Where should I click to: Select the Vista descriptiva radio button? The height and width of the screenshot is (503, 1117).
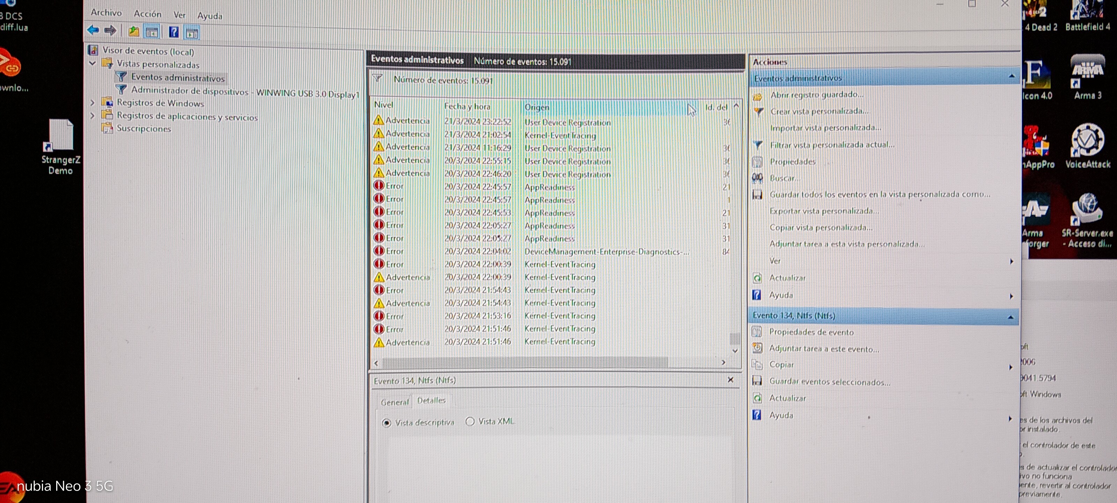coord(386,423)
